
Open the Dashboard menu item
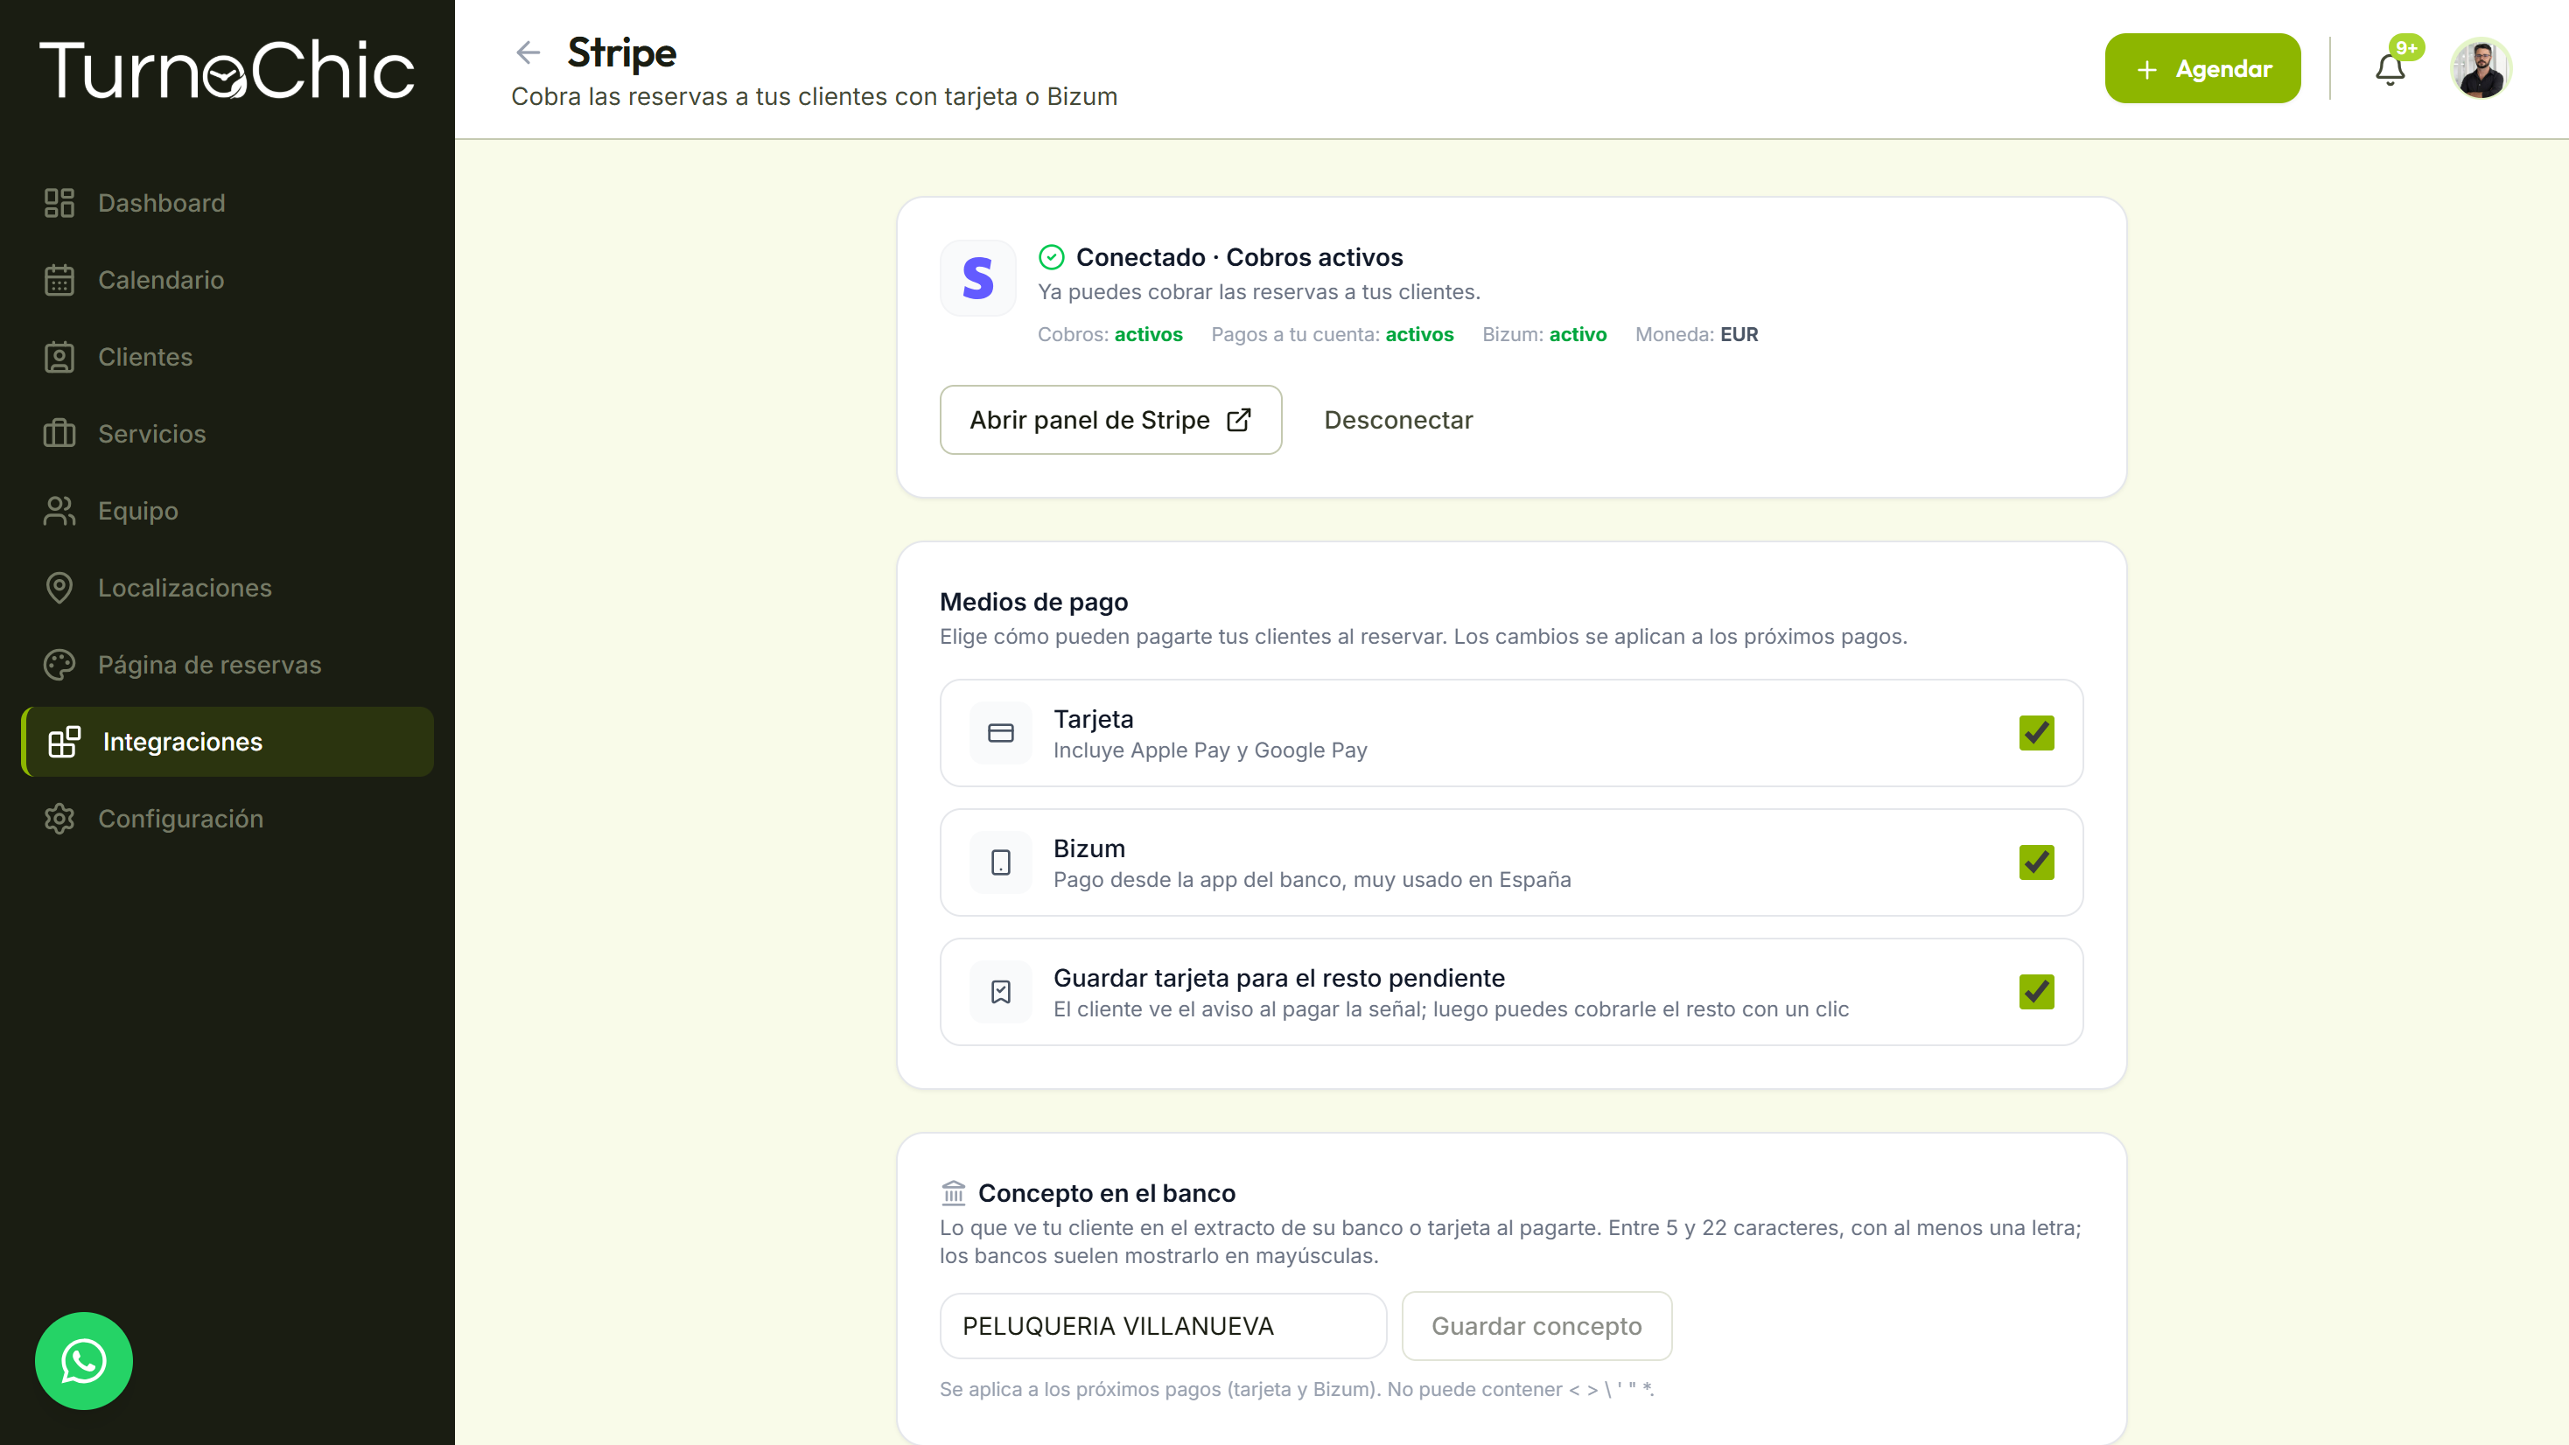(x=227, y=204)
